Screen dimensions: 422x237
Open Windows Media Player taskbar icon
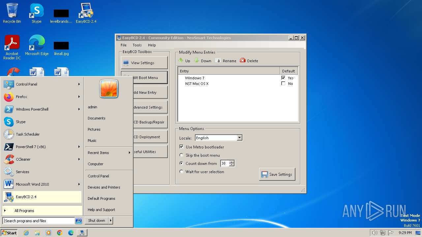[48, 233]
